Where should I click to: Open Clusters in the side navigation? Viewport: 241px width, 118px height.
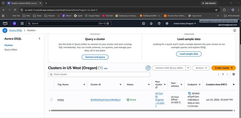(x=9, y=45)
